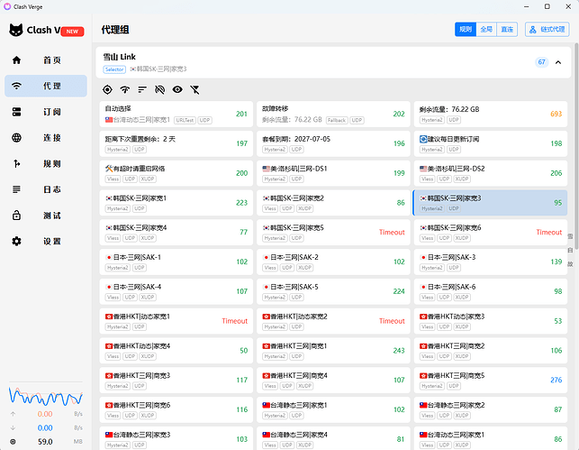The width and height of the screenshot is (579, 450).
Task: Change proxy sort order icon
Action: click(142, 89)
